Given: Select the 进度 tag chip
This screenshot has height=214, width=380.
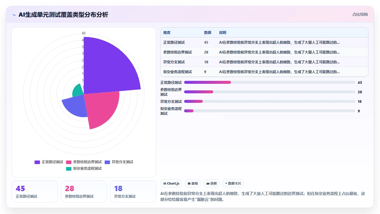Looking at the screenshot, I should tap(211, 183).
